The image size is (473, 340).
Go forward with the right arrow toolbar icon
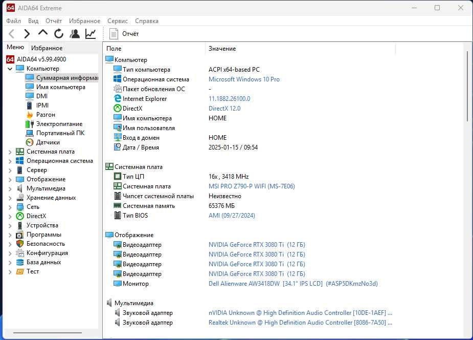pyautogui.click(x=27, y=34)
